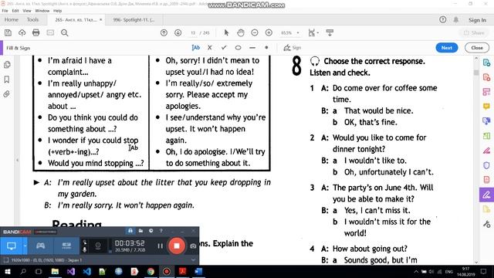This screenshot has height=278, width=494.
Task: Toggle Bandicam recording area checkbox
Action: point(5,260)
